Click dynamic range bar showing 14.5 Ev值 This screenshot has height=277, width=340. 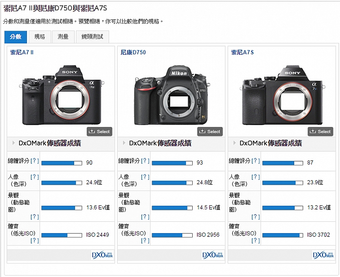tap(172, 208)
